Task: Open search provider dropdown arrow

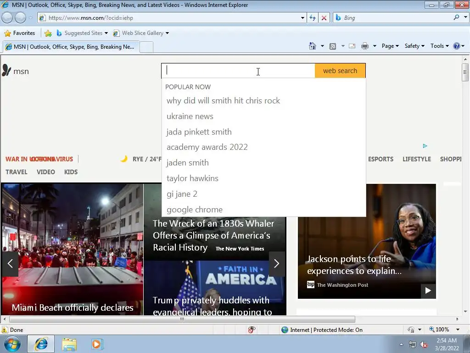Action: (x=465, y=17)
